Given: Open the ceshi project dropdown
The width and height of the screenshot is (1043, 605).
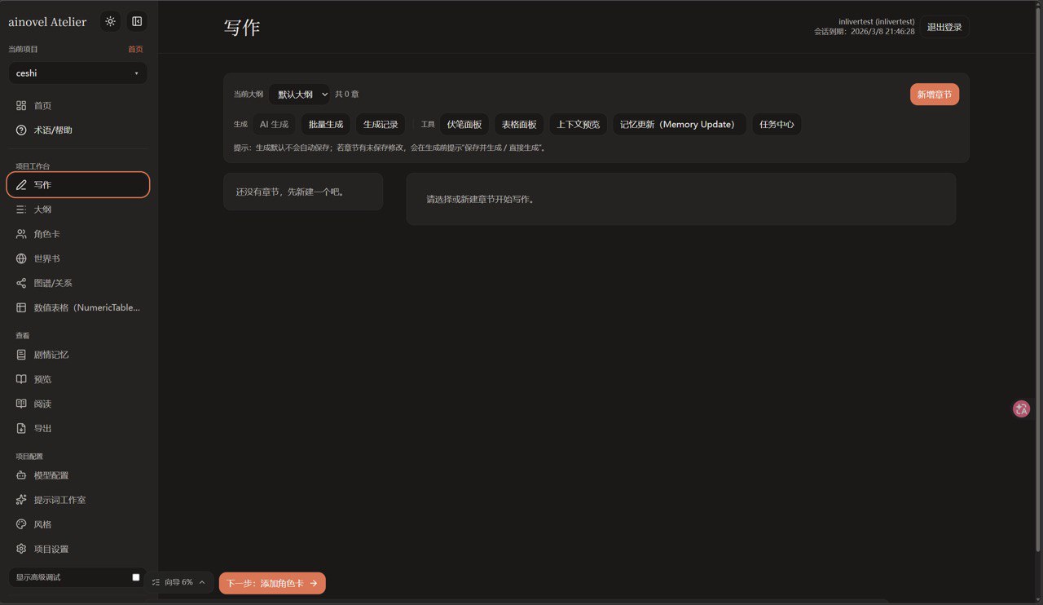Looking at the screenshot, I should point(78,73).
